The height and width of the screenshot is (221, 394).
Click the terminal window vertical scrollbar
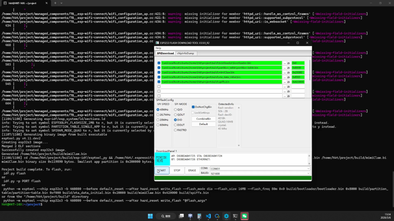coord(393,189)
